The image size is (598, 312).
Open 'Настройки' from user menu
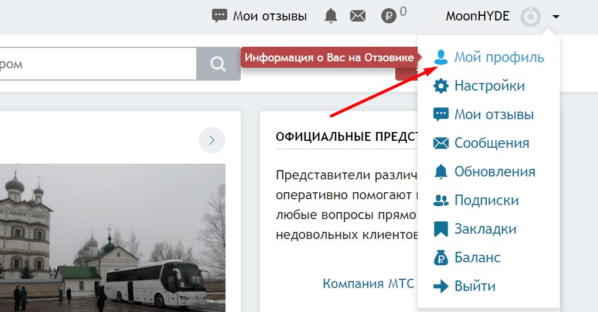click(489, 86)
